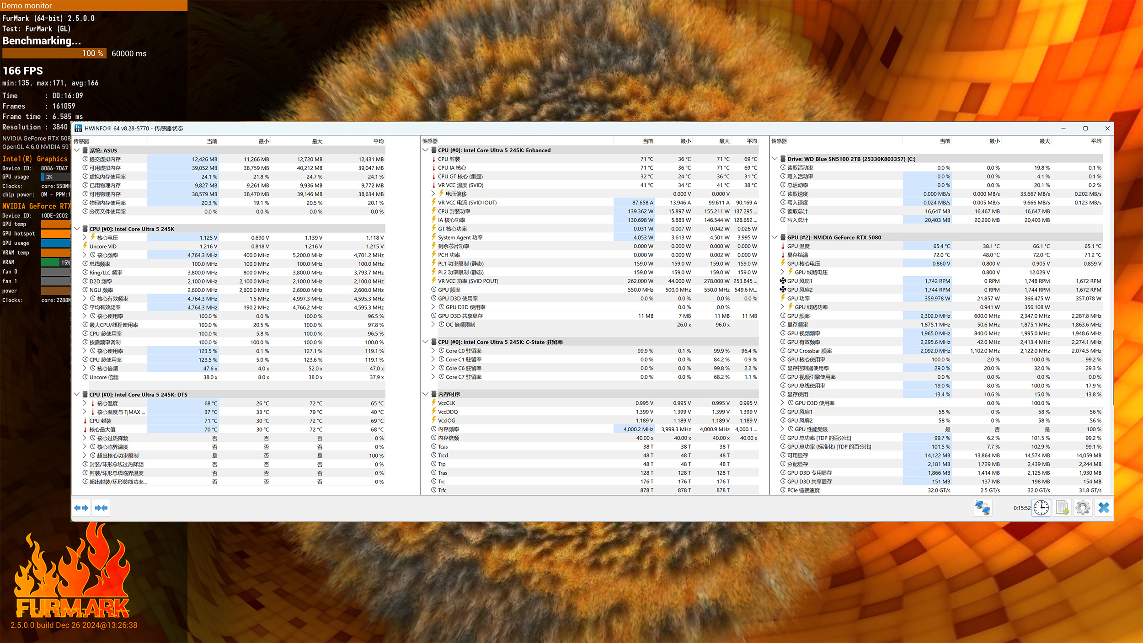
Task: Click the 最大 column header in right panel
Action: [1044, 141]
